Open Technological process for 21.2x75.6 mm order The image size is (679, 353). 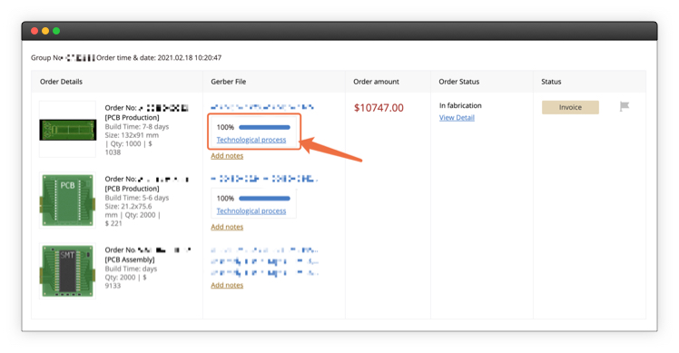pos(251,211)
